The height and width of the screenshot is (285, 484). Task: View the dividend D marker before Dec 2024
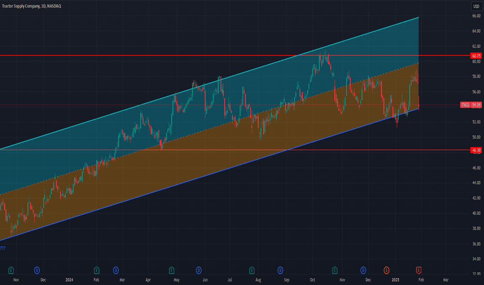pyautogui.click(x=364, y=270)
